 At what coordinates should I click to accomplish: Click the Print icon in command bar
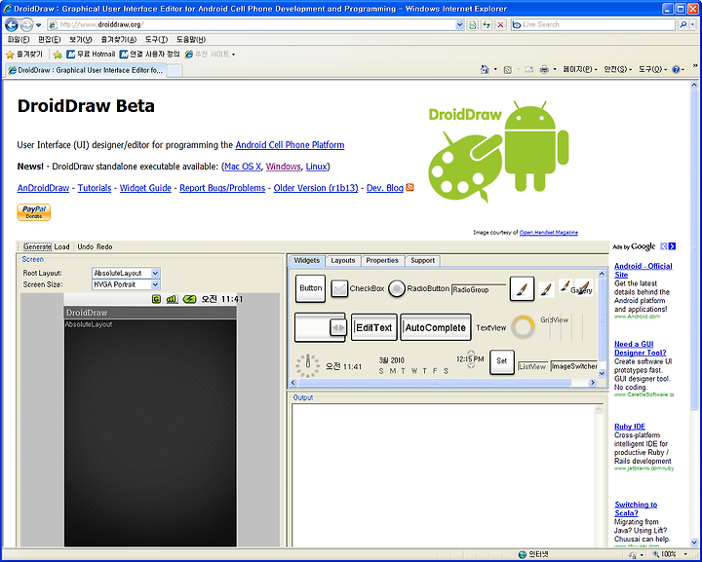pyautogui.click(x=544, y=69)
